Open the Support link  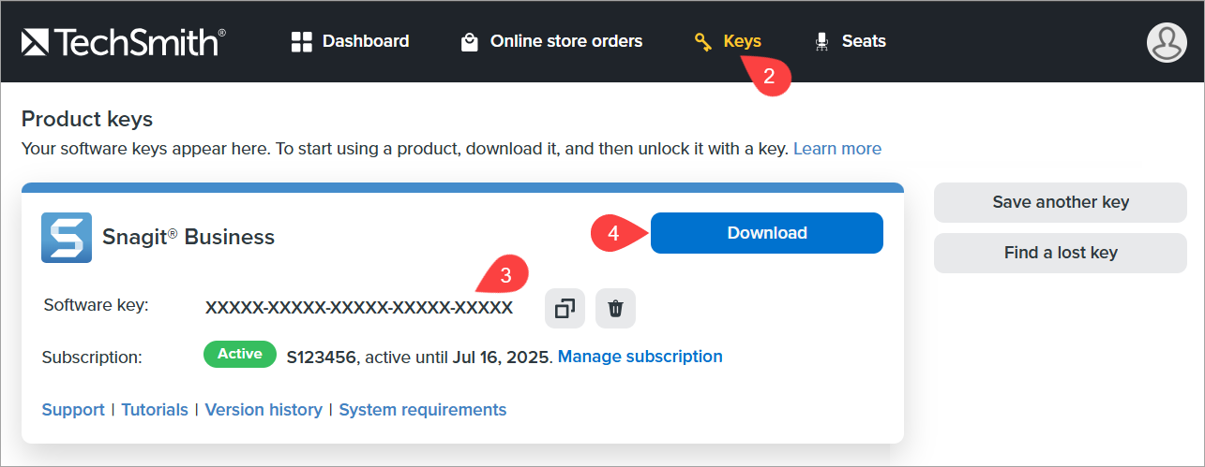point(73,410)
